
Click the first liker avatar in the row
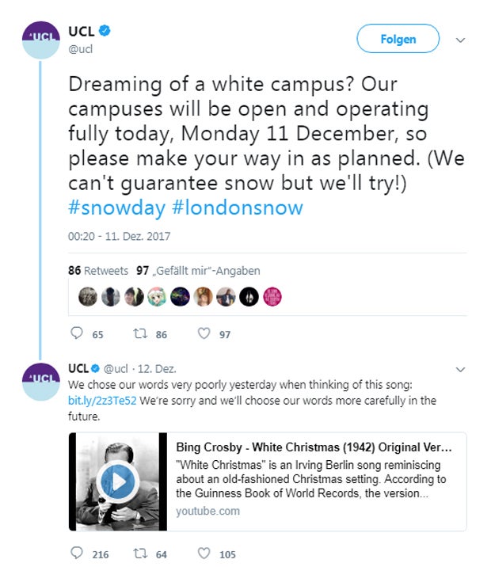click(x=88, y=296)
